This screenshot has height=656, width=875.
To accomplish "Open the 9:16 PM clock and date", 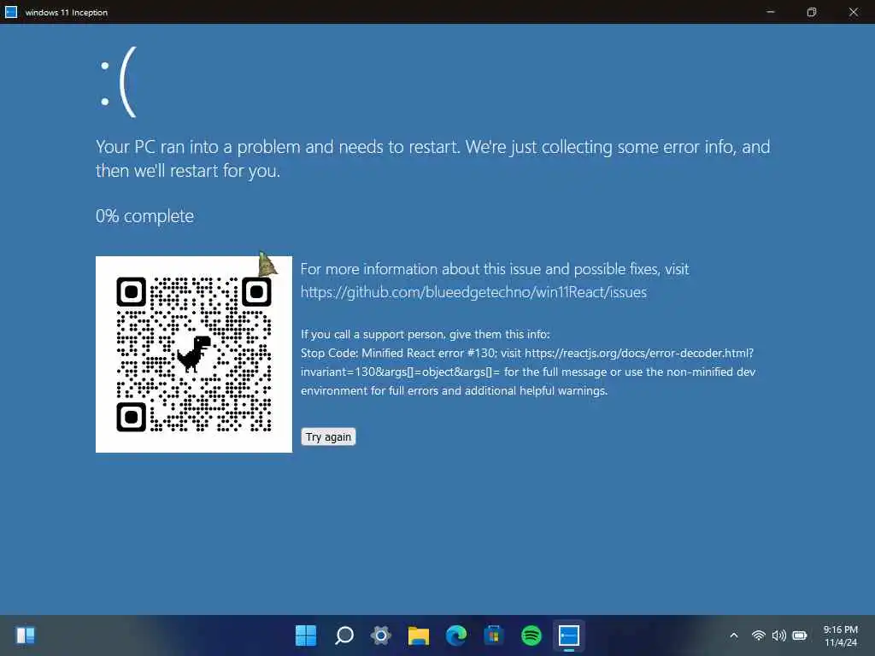I will (841, 635).
